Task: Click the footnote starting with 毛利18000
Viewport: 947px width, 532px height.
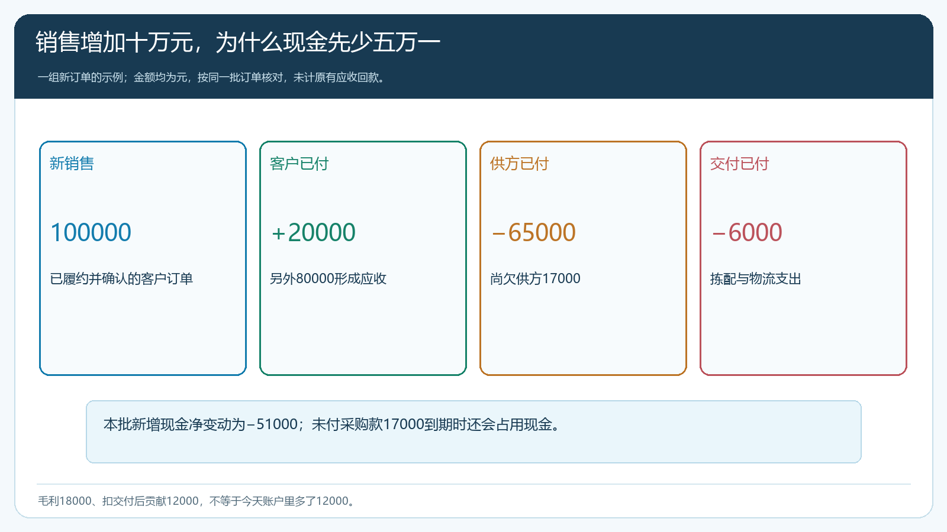Action: (x=198, y=501)
